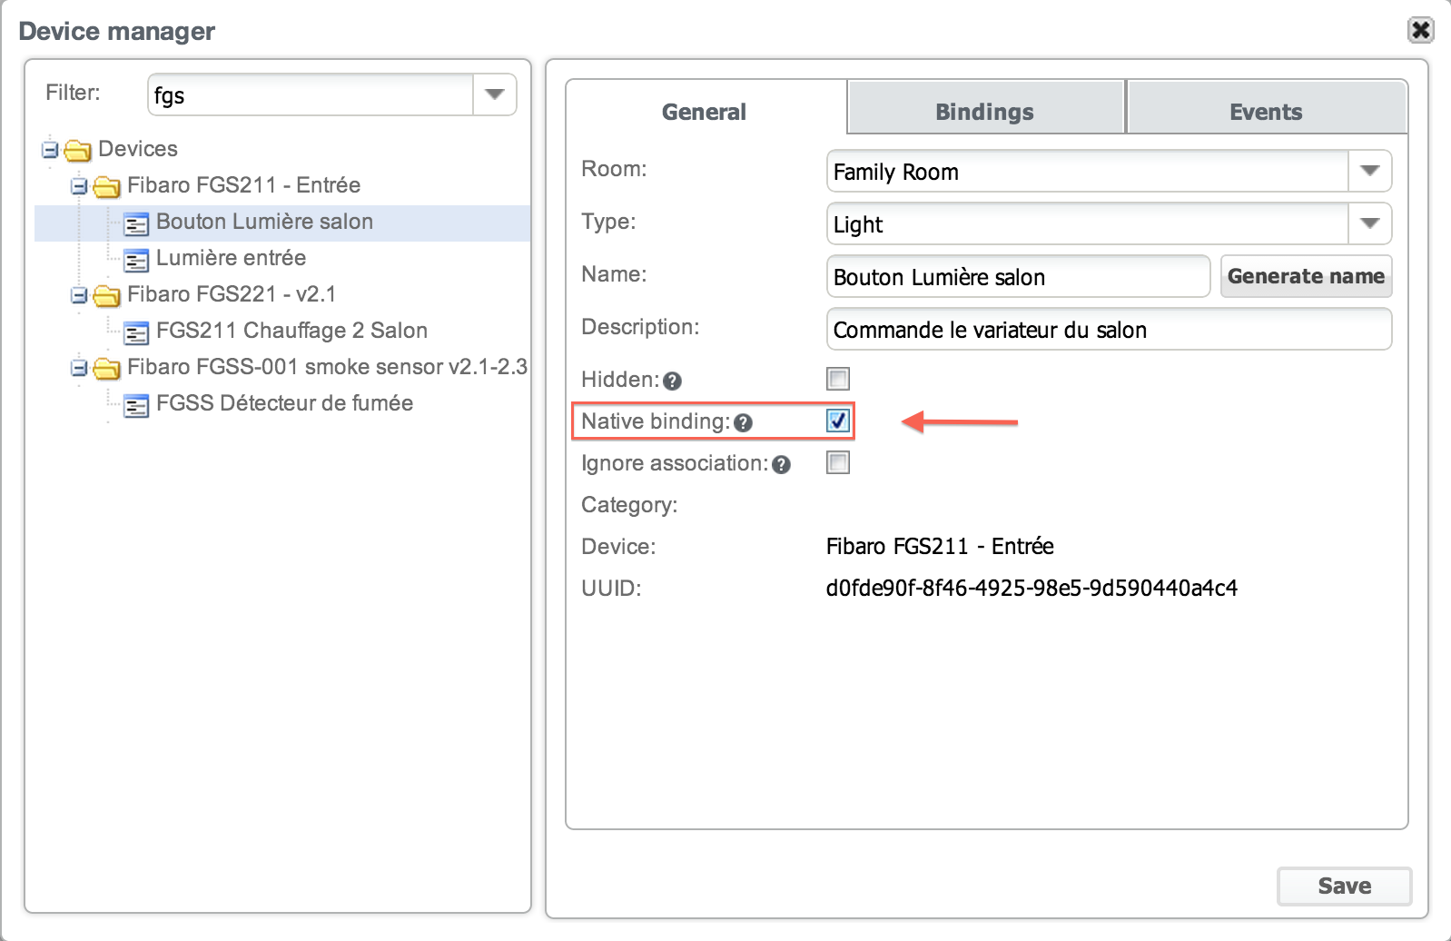This screenshot has height=941, width=1451.
Task: Click the help icon next to Hidden
Action: tap(672, 381)
